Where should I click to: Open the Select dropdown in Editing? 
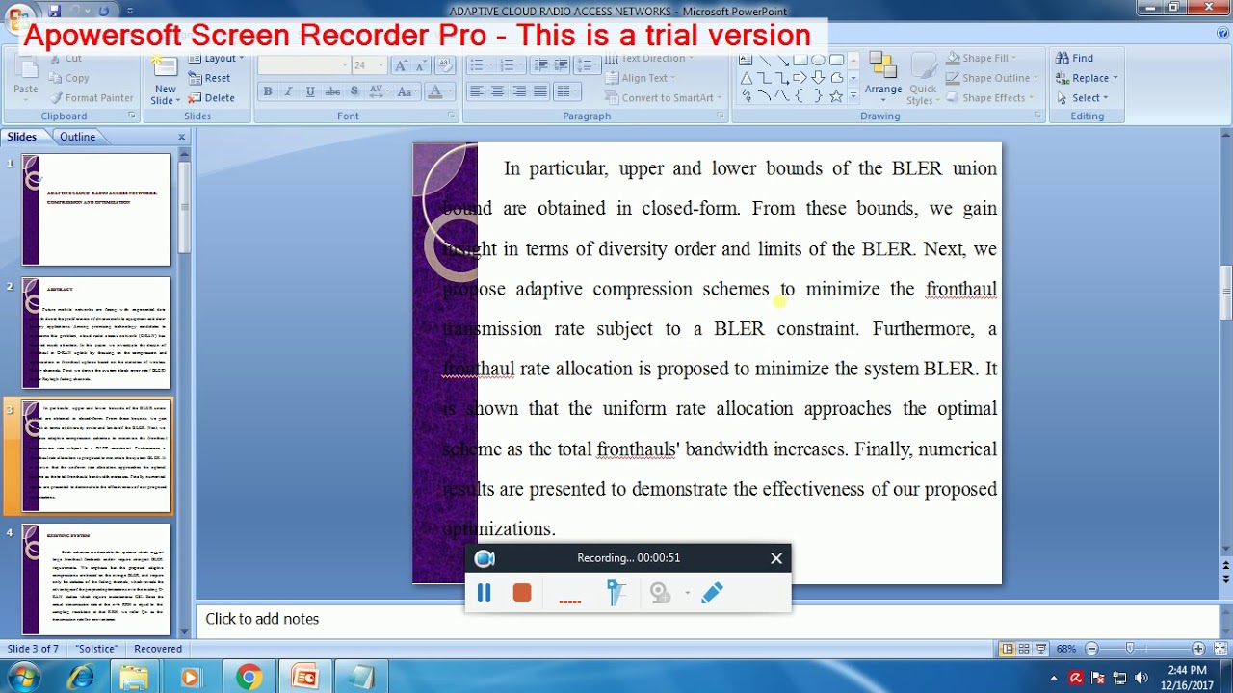[x=1083, y=97]
